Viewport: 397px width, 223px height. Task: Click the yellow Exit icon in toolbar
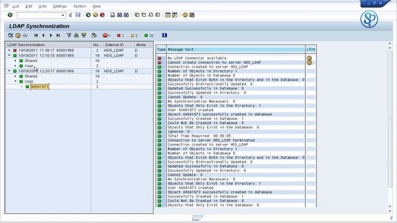tap(95, 15)
